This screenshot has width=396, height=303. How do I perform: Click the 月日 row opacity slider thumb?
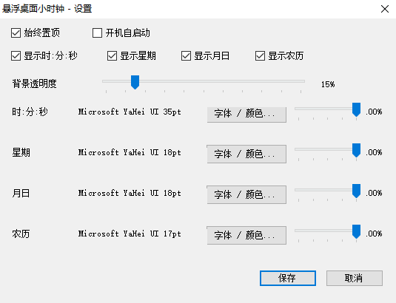[x=356, y=191]
